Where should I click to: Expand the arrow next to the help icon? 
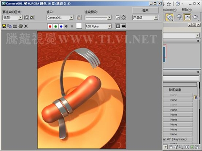pos(182,4)
